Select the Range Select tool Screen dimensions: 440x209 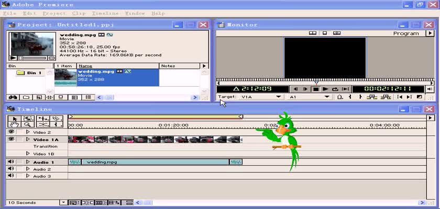[29, 119]
